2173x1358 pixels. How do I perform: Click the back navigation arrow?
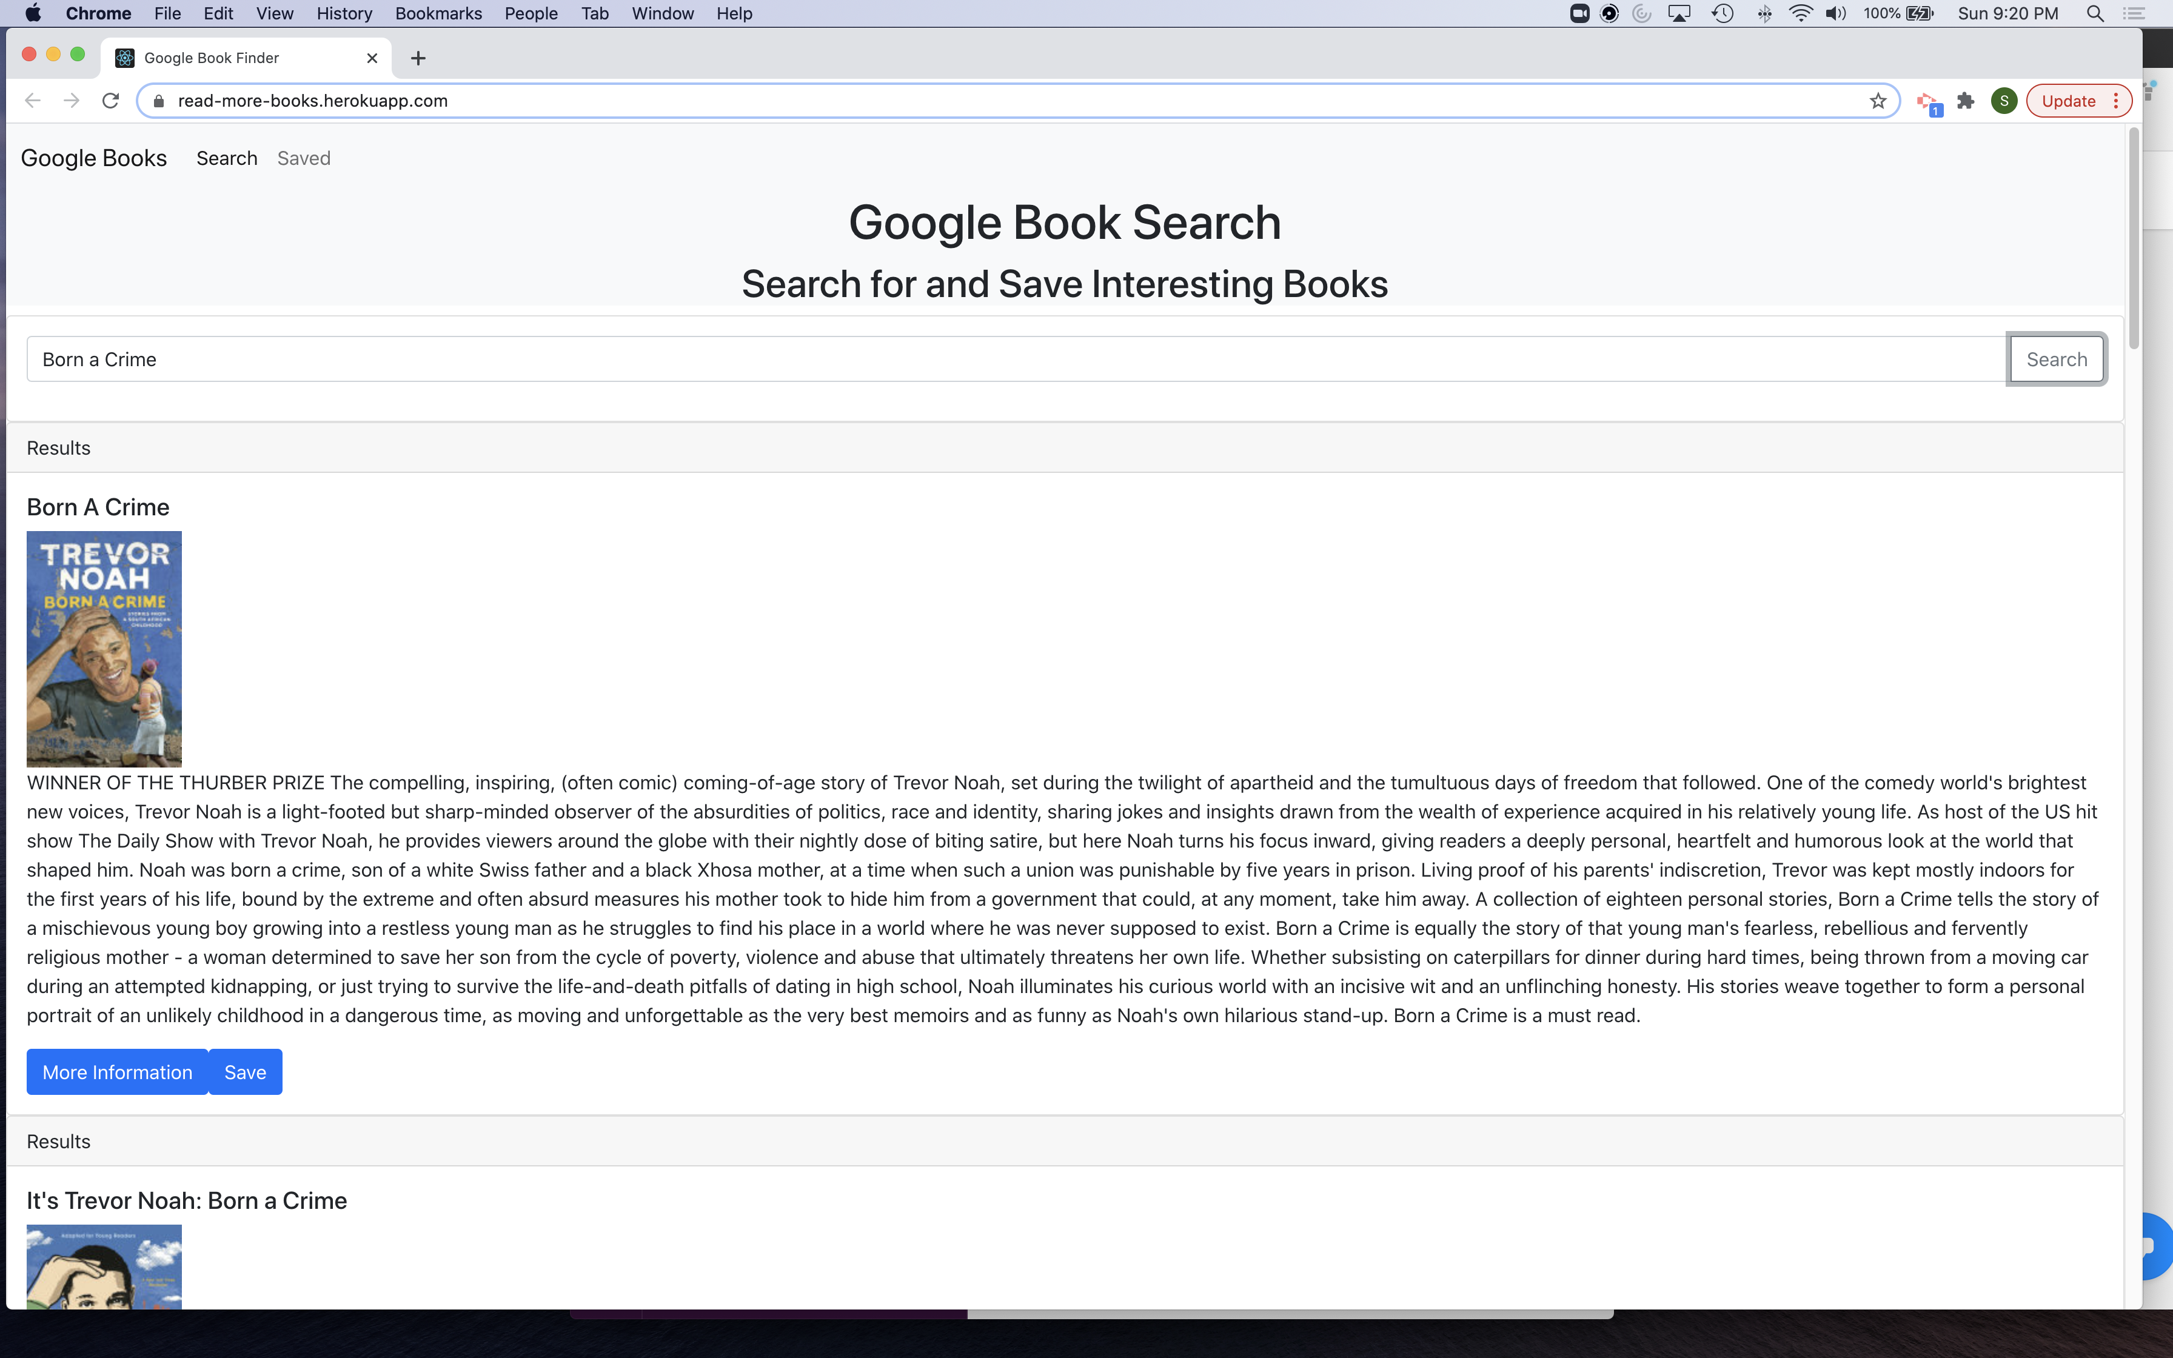click(32, 99)
